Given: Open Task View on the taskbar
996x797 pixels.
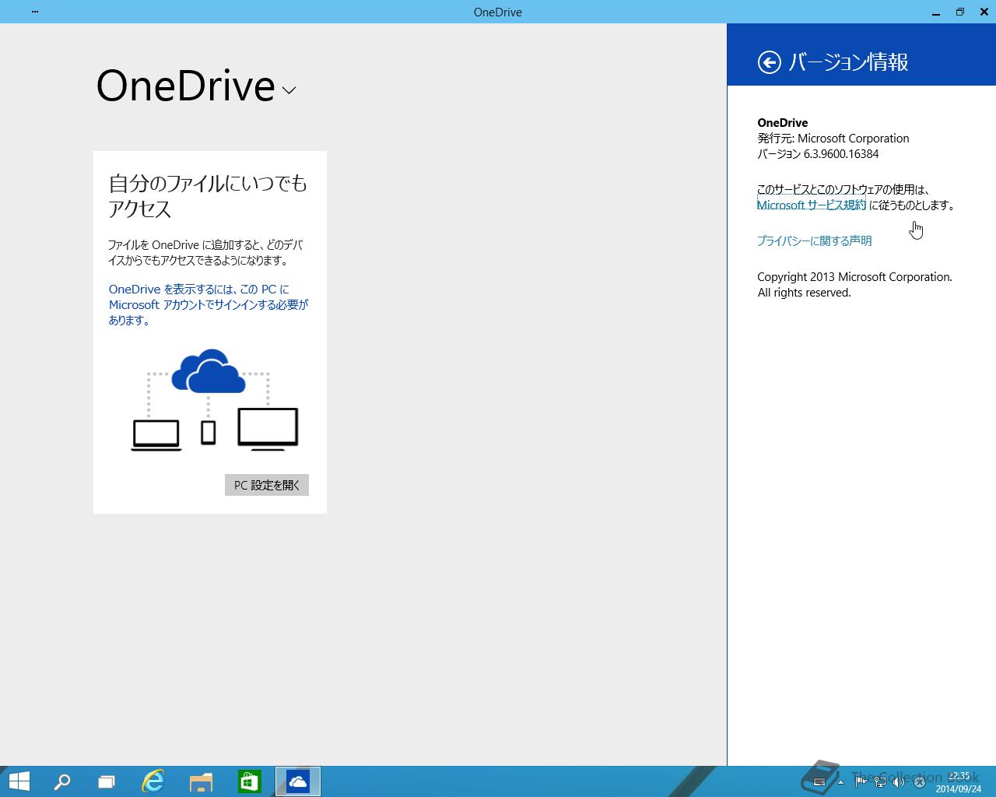Looking at the screenshot, I should coord(107,781).
